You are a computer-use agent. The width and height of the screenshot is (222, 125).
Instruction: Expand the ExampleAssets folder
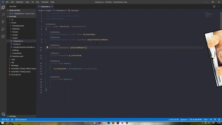click(18, 26)
